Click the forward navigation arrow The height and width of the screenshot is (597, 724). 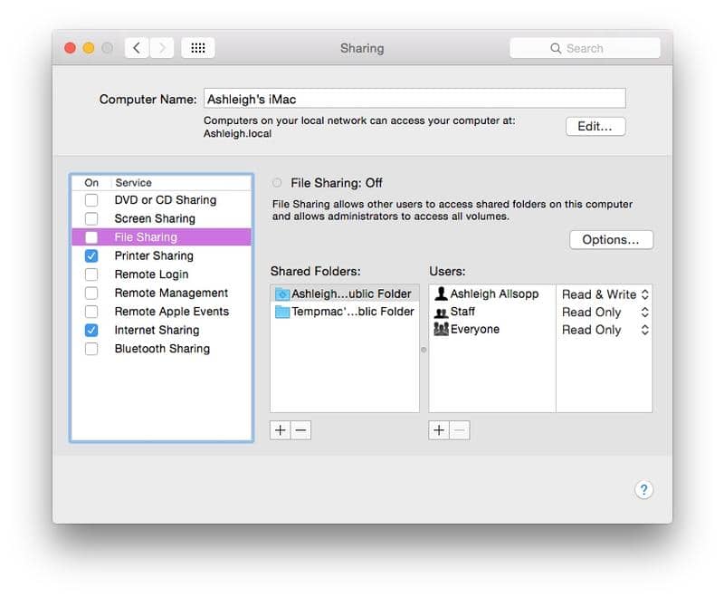coord(161,47)
